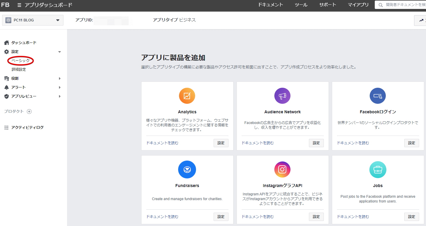Image resolution: width=426 pixels, height=226 pixels.
Task: Click the アクティビティログ list icon
Action: (6, 127)
